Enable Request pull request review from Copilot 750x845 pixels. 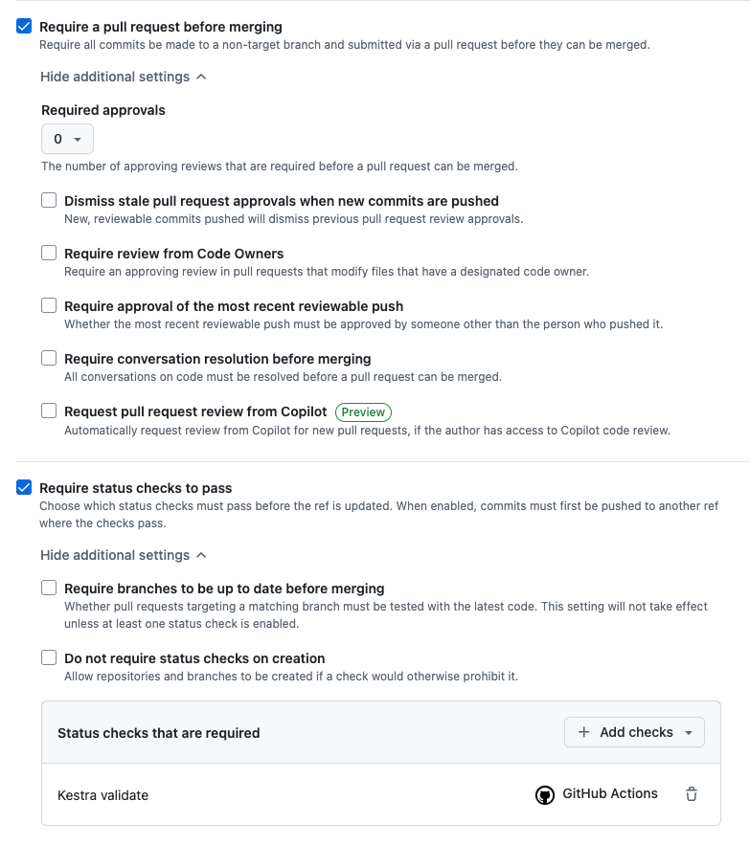click(x=49, y=411)
